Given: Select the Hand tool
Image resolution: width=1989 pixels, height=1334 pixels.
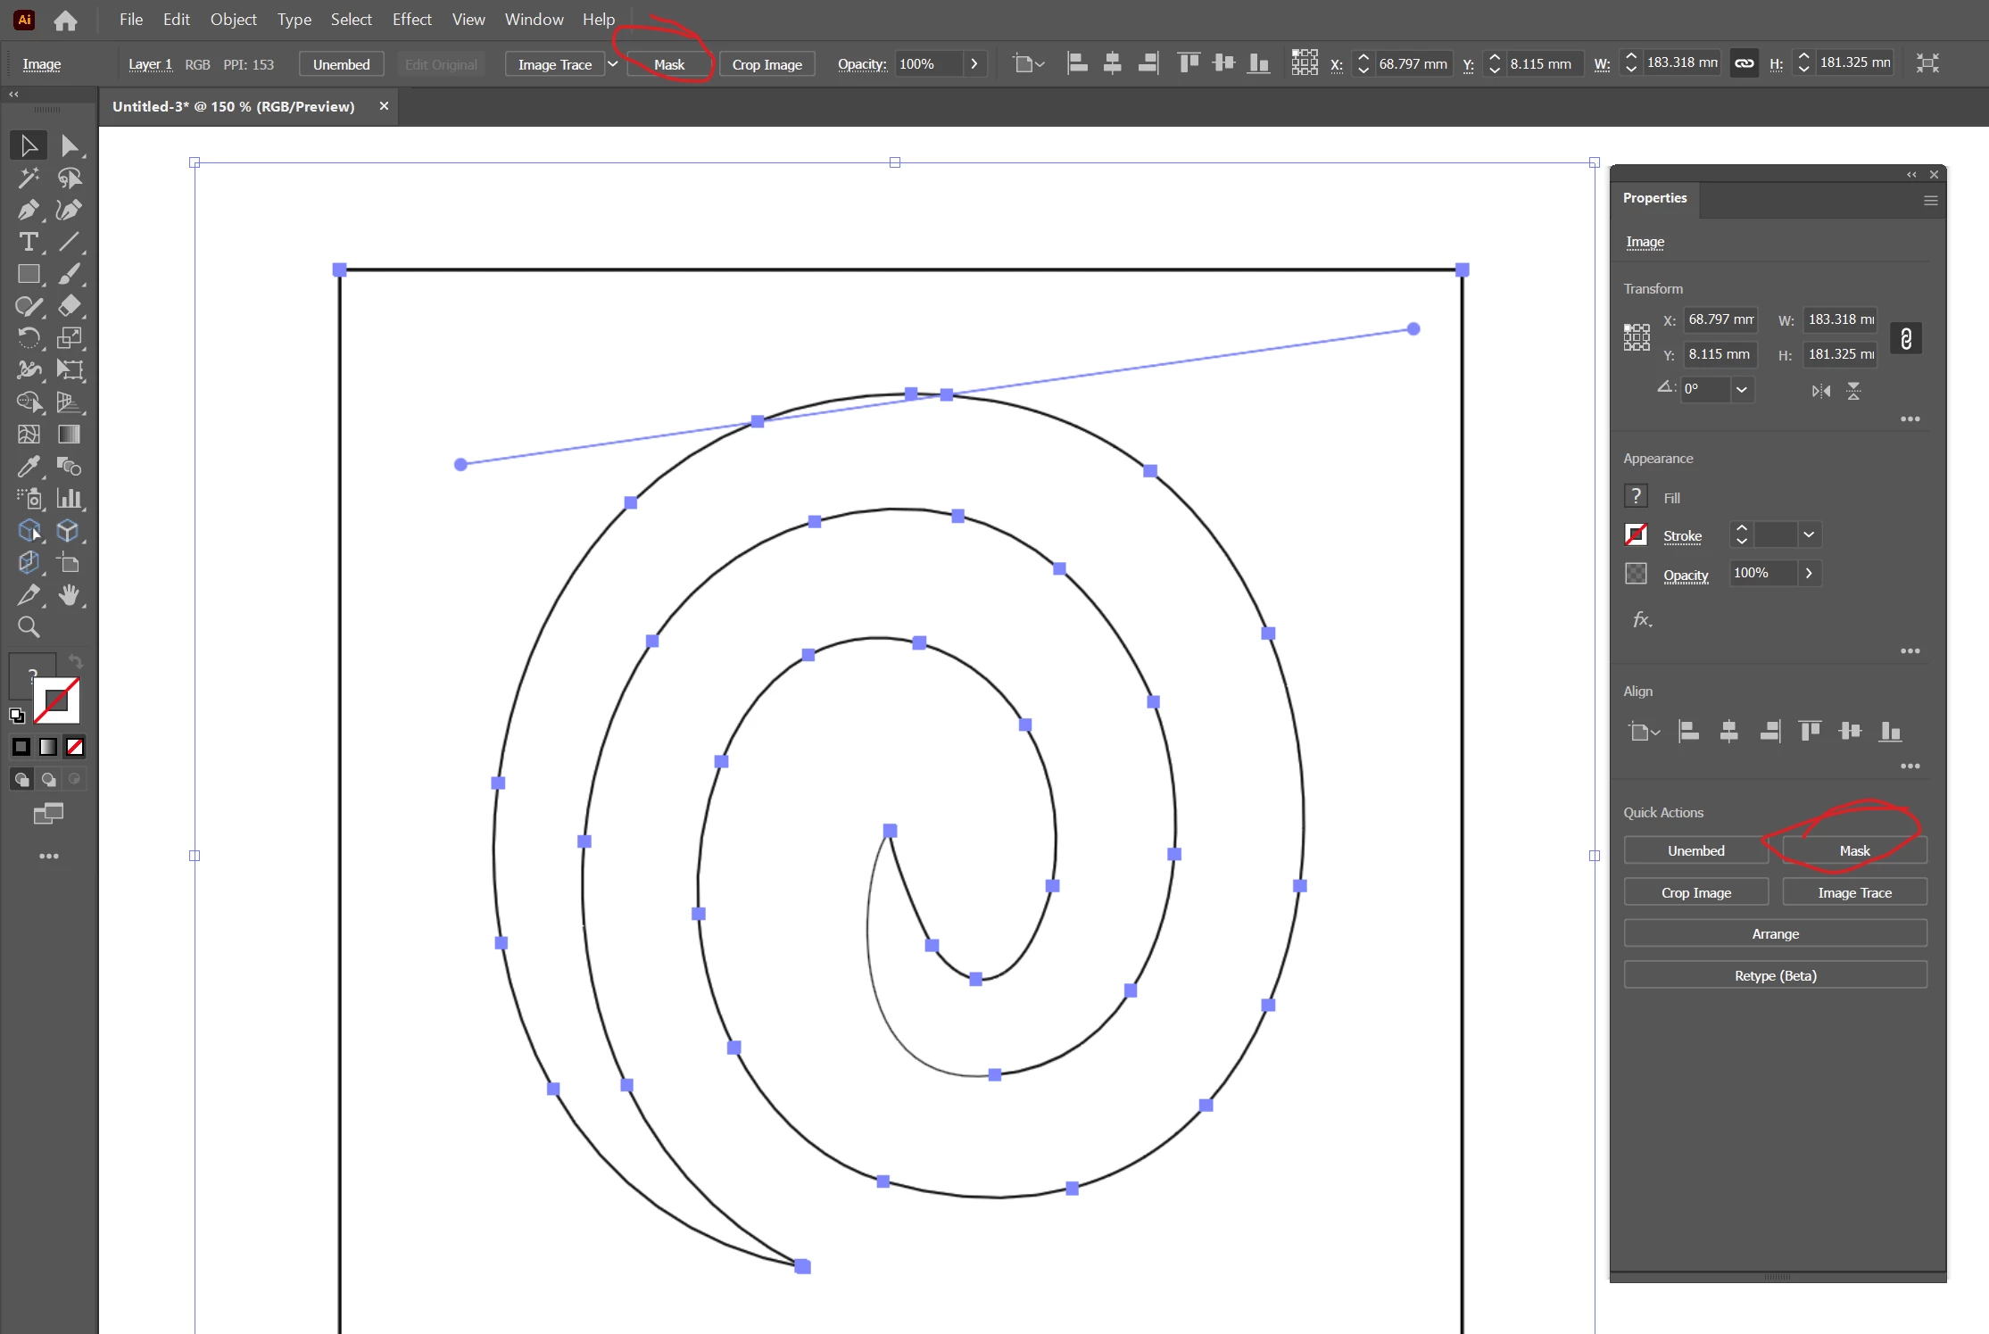Looking at the screenshot, I should [x=69, y=595].
